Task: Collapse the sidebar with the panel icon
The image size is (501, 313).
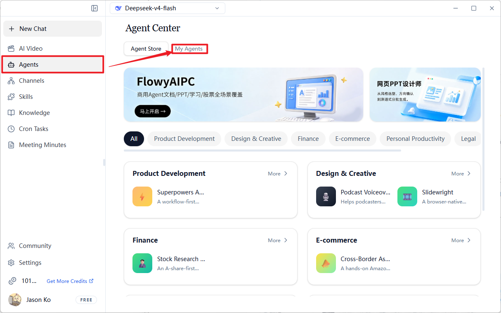Action: [95, 8]
